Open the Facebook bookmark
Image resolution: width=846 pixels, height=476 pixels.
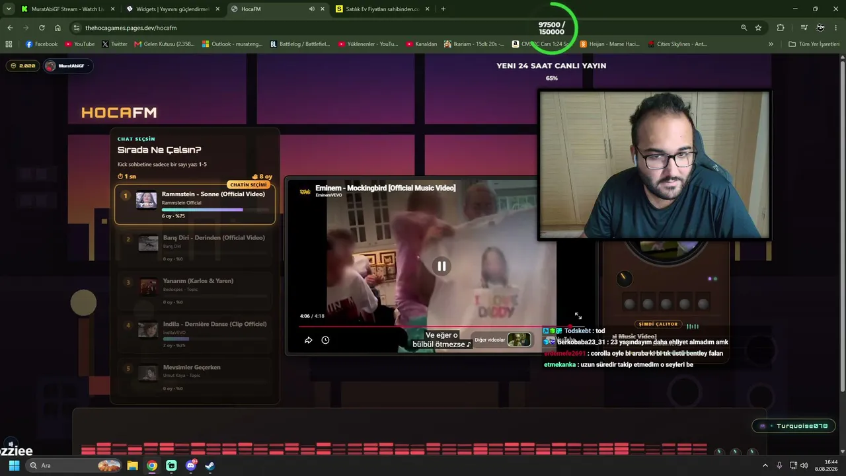pos(42,44)
